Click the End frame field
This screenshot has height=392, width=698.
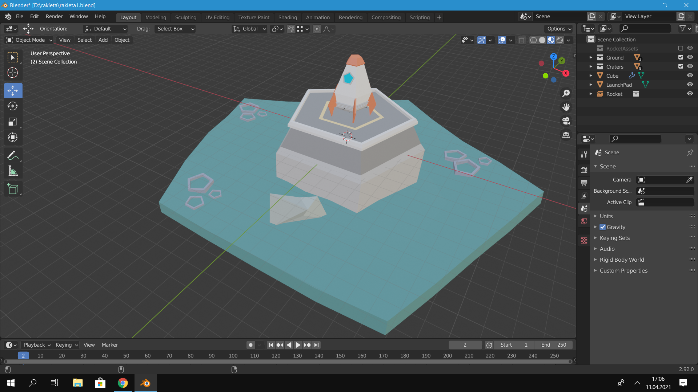click(554, 345)
